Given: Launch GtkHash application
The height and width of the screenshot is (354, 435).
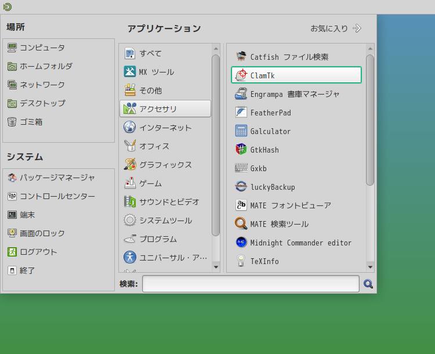Looking at the screenshot, I should [296, 150].
